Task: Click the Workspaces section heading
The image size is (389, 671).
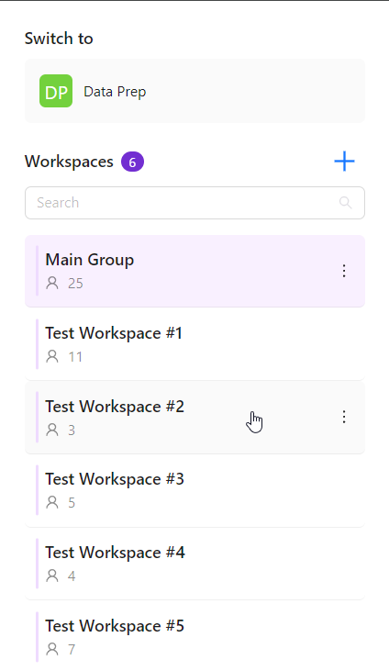Action: click(x=69, y=162)
